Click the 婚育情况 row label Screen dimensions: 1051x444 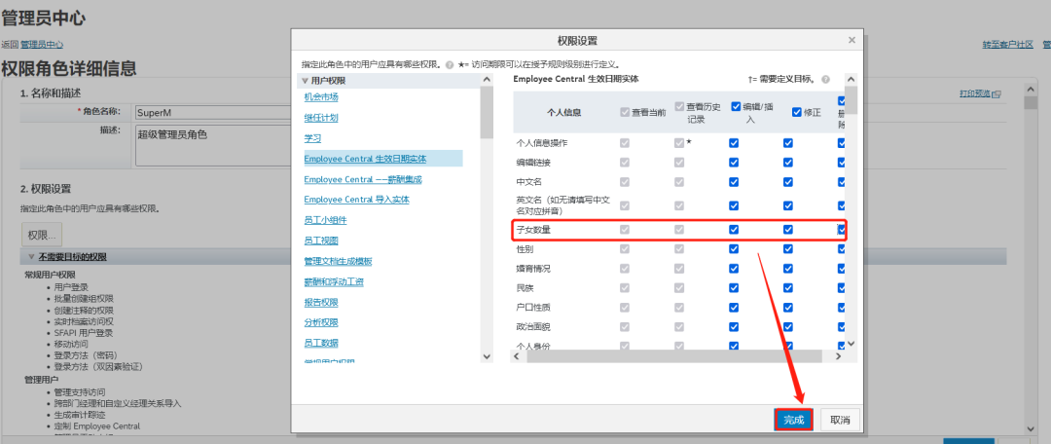coord(534,269)
